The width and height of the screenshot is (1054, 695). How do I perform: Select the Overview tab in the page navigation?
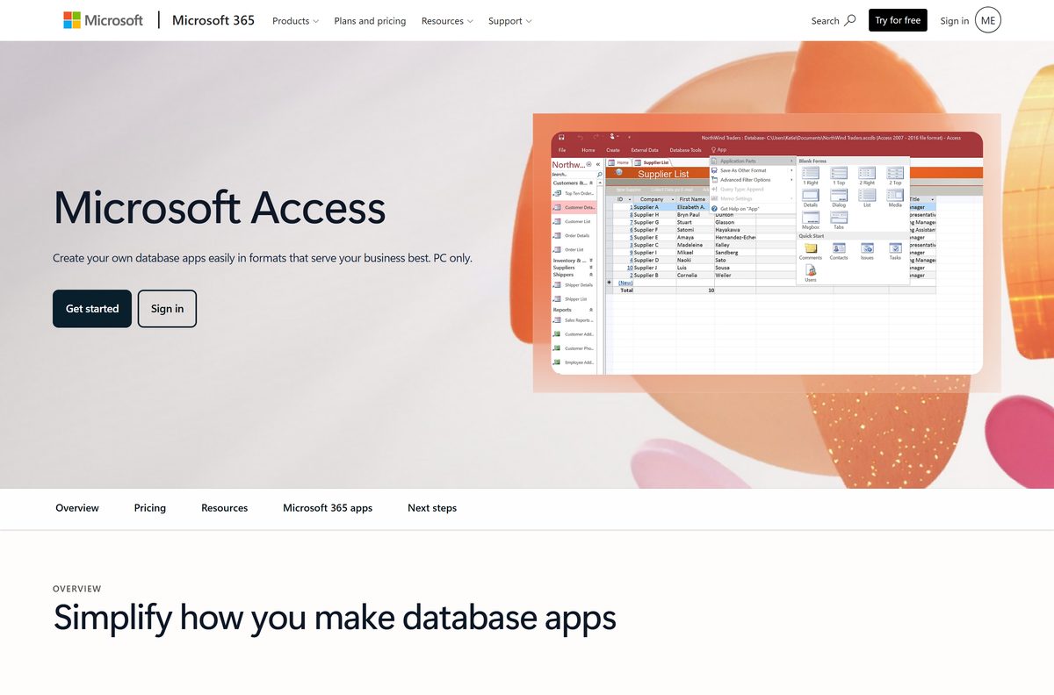pyautogui.click(x=77, y=508)
